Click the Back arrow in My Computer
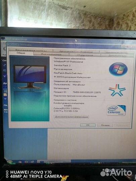This screenshot has height=181, width=136. click(4, 49)
